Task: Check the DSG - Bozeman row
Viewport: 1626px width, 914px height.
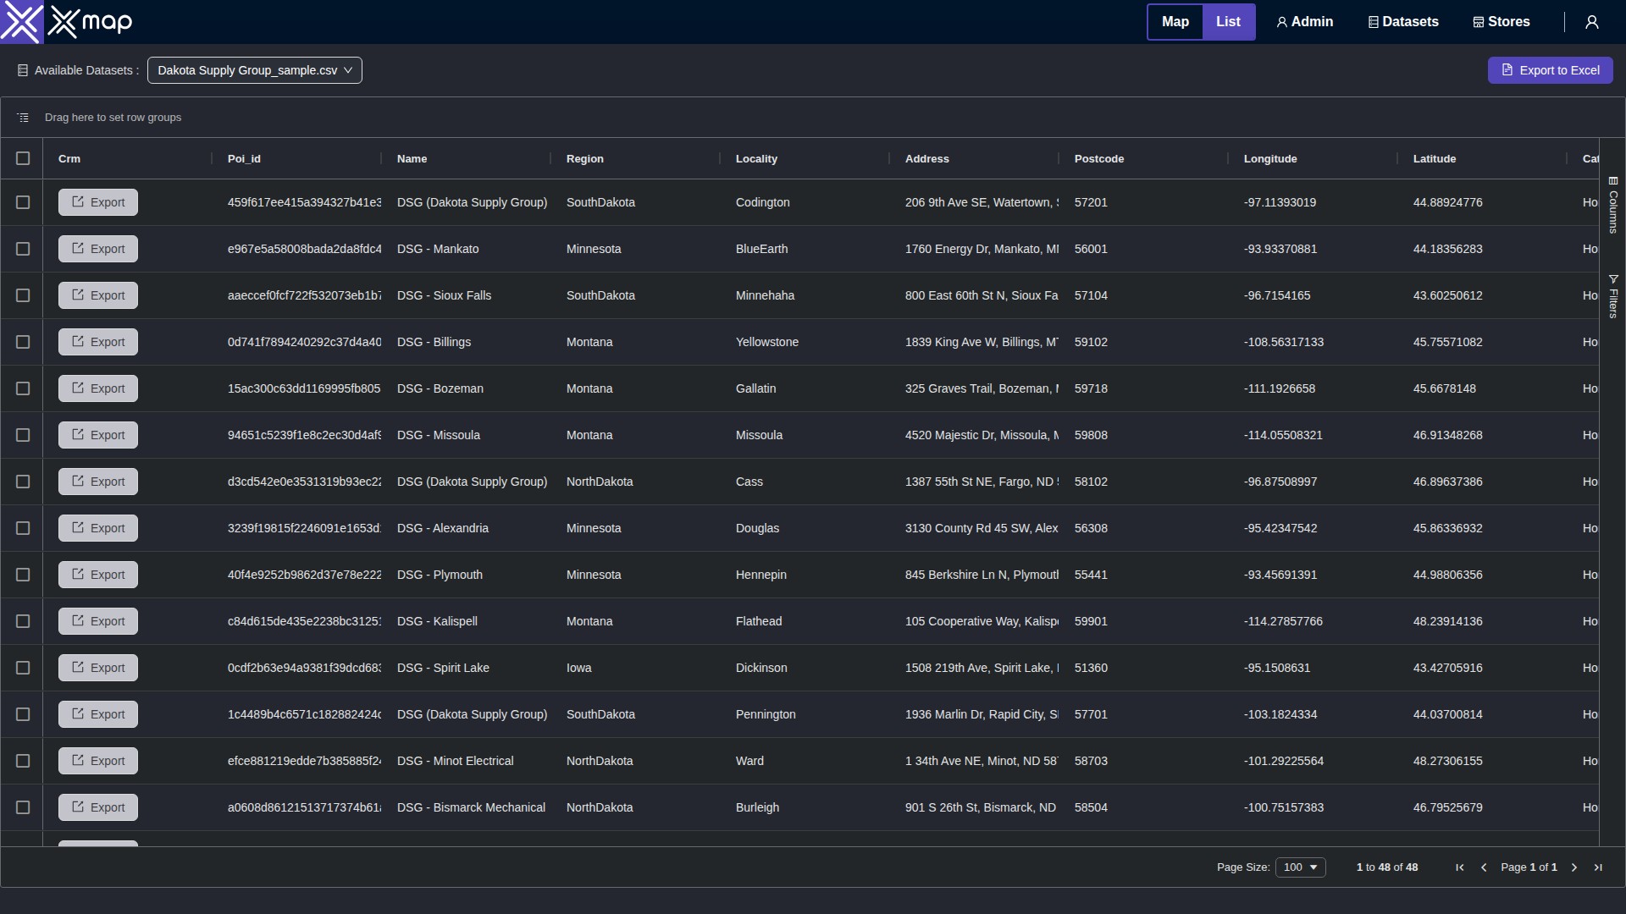Action: 23,388
